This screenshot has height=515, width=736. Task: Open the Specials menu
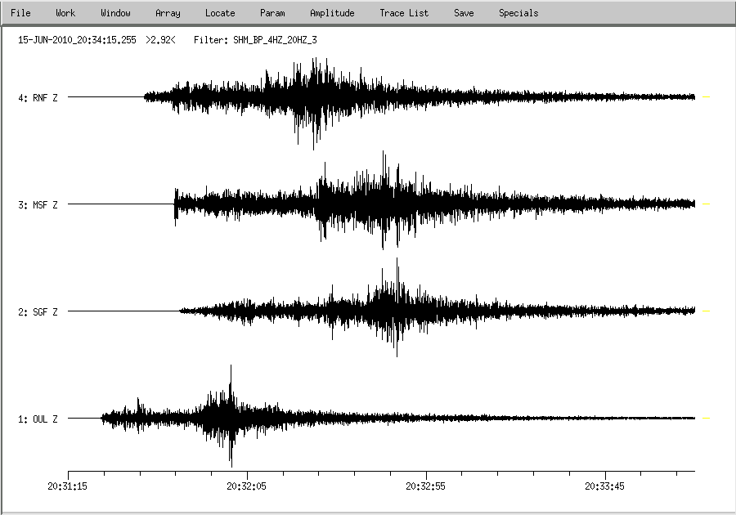click(518, 13)
